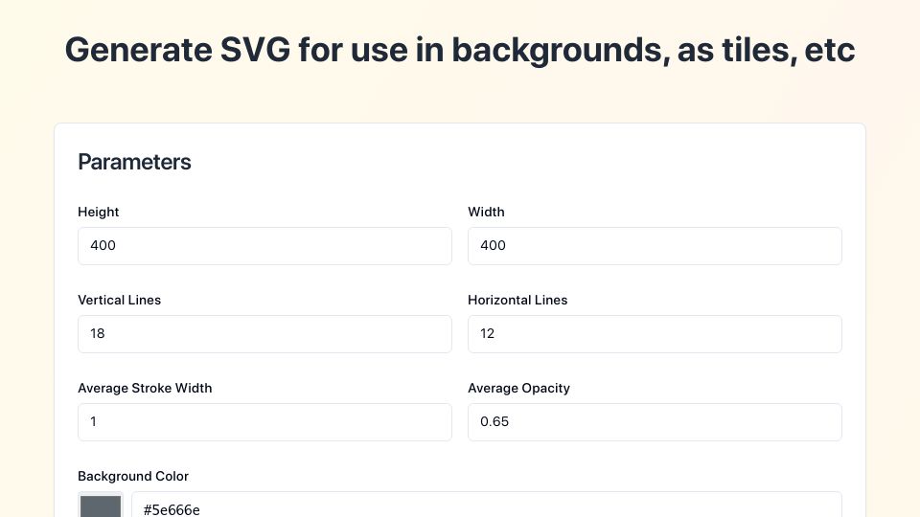Click the Background Color label
920x517 pixels.
(133, 476)
